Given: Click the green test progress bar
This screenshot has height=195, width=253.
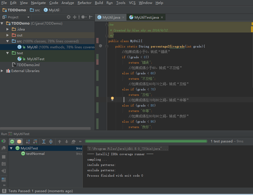Looking at the screenshot, I should (x=146, y=141).
